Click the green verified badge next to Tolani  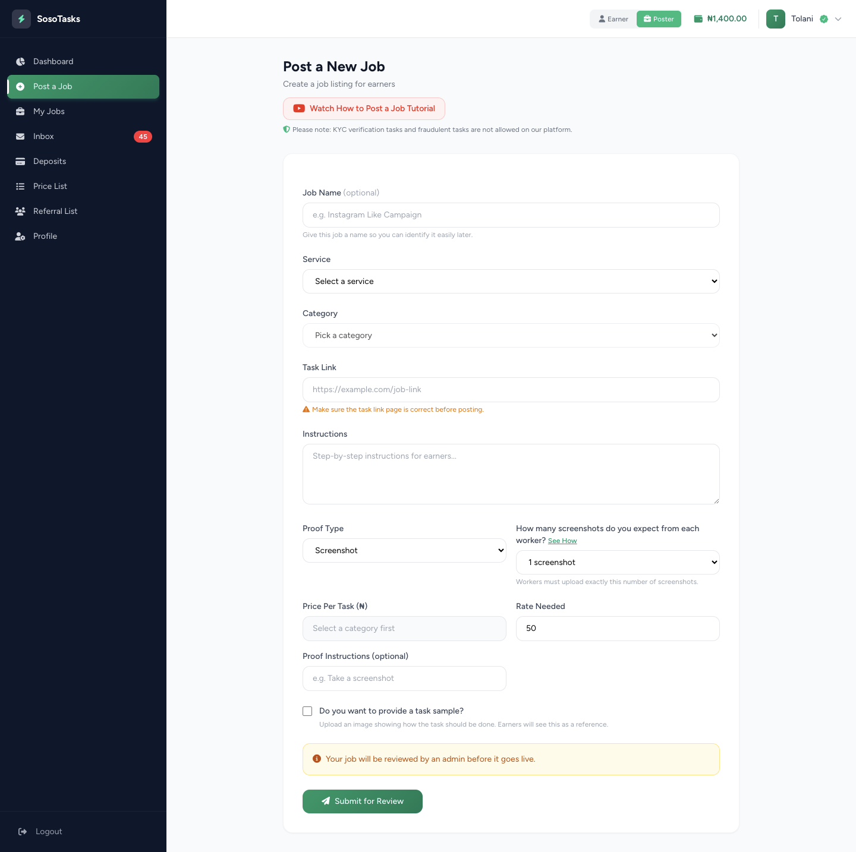(x=824, y=19)
